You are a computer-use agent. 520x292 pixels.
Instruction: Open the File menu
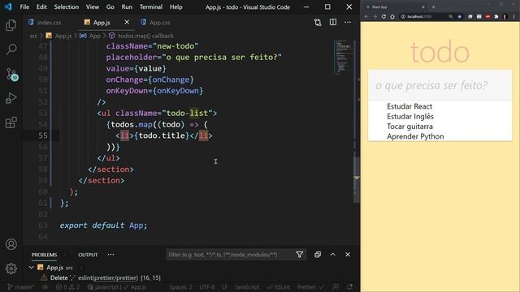[24, 7]
